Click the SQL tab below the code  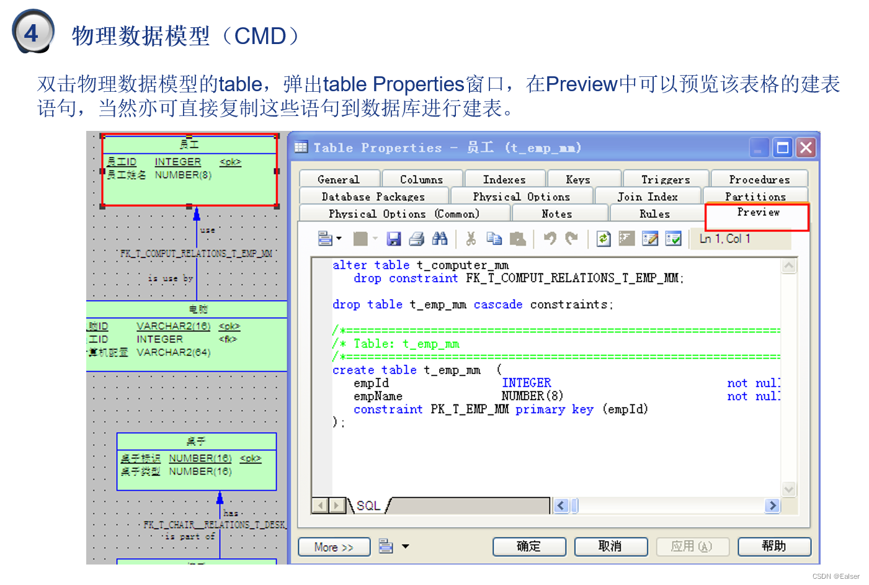click(368, 506)
